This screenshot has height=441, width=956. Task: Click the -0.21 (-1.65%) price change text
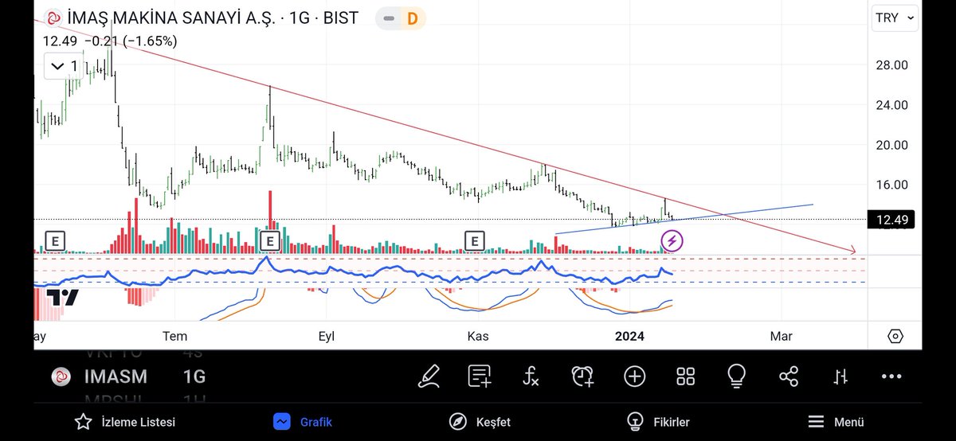point(131,41)
